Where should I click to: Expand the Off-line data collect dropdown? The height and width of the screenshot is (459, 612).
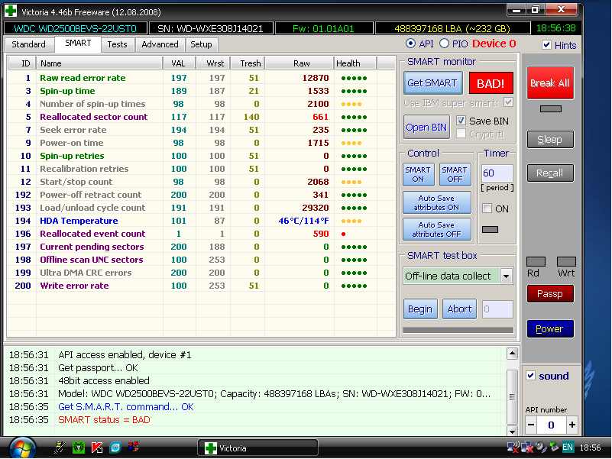507,276
